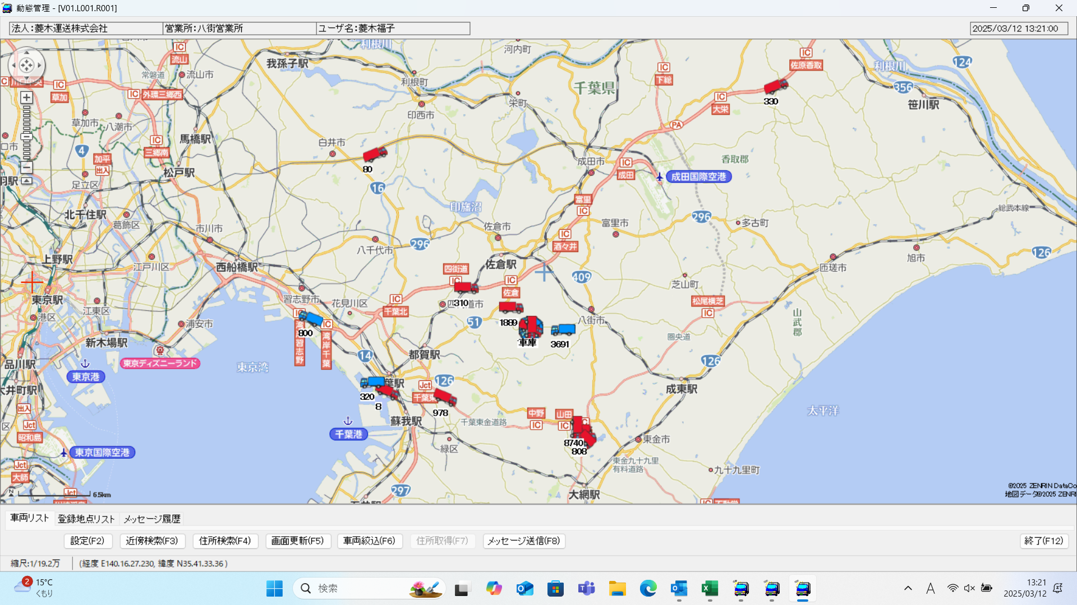Screen dimensions: 1077x605
Task: Open Windows Start menu
Action: click(274, 589)
